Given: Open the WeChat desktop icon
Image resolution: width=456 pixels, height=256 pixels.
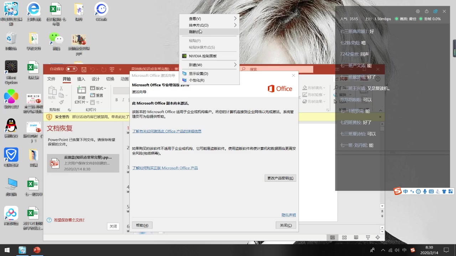Looking at the screenshot, I should (x=56, y=41).
